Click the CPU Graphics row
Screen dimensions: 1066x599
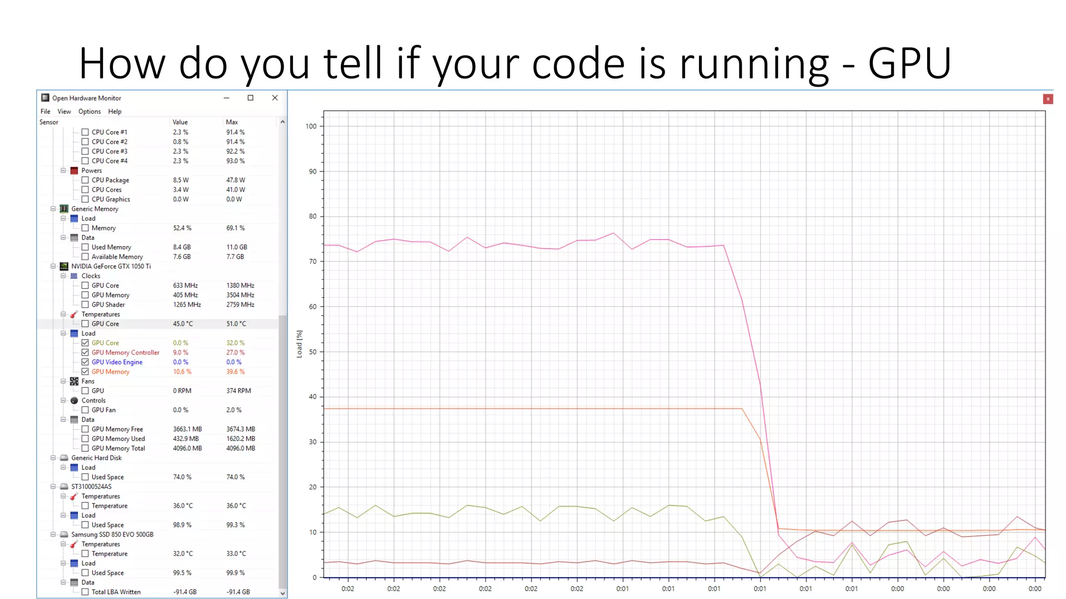(158, 199)
